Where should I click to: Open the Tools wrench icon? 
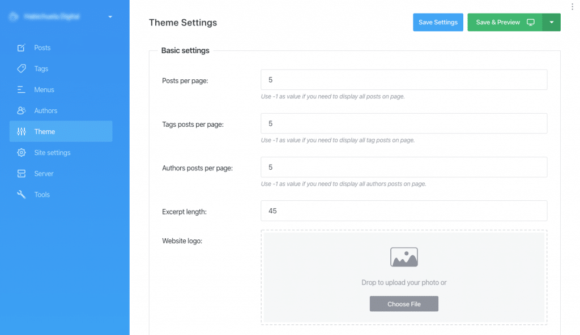coord(22,194)
